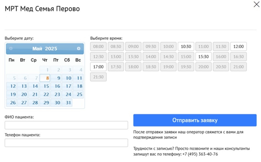
Task: Click the 21:00 time slot
Action: click(238, 67)
